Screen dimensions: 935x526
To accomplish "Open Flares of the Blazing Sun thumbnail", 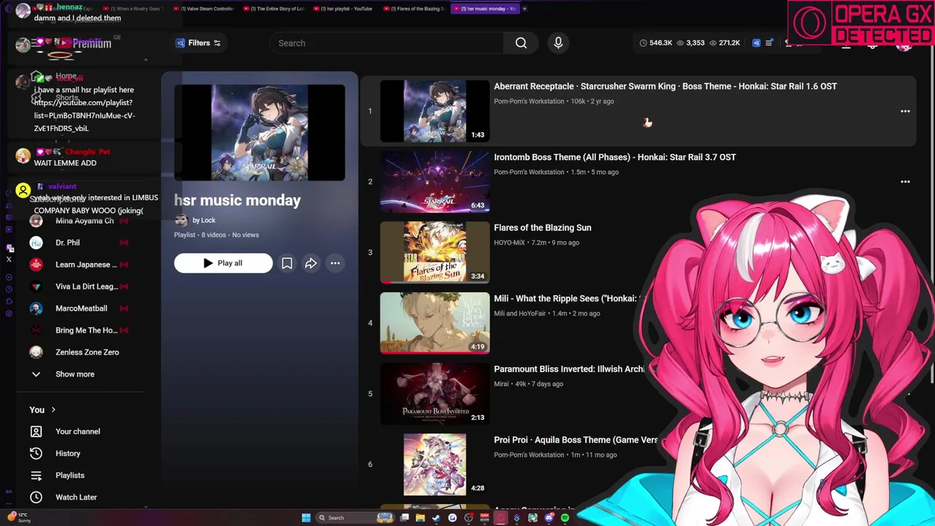I will click(435, 252).
